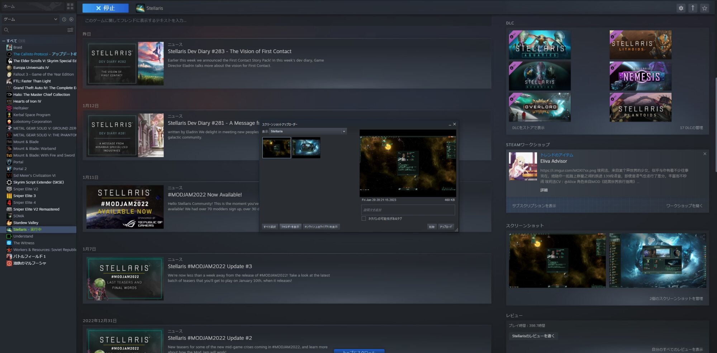Click the アップロード button in uploader
The height and width of the screenshot is (353, 717).
pos(446,227)
